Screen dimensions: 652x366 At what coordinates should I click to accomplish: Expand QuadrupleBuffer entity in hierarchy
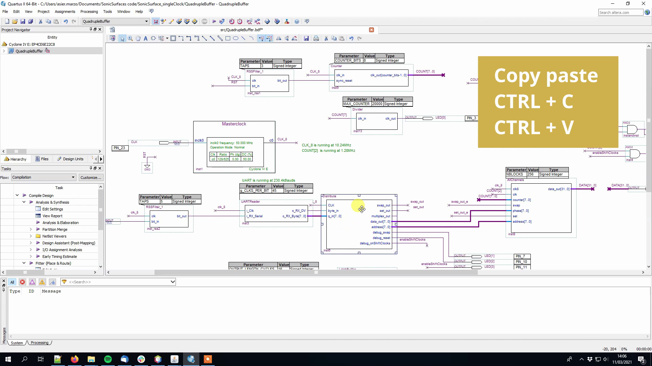point(4,51)
